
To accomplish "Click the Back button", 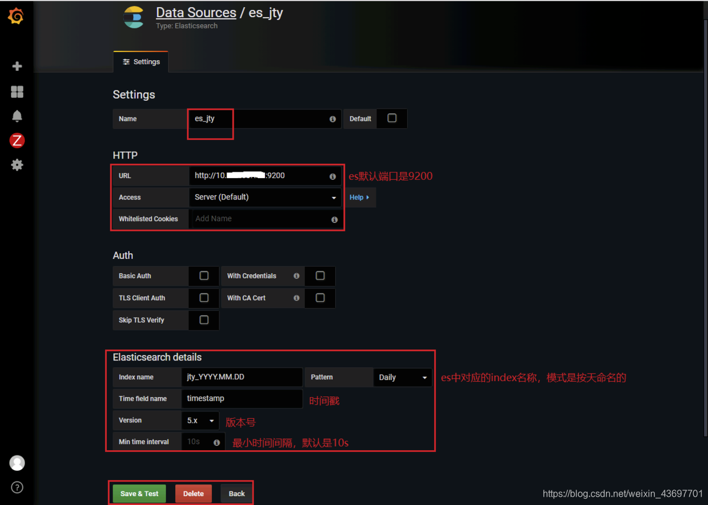I will pos(237,494).
